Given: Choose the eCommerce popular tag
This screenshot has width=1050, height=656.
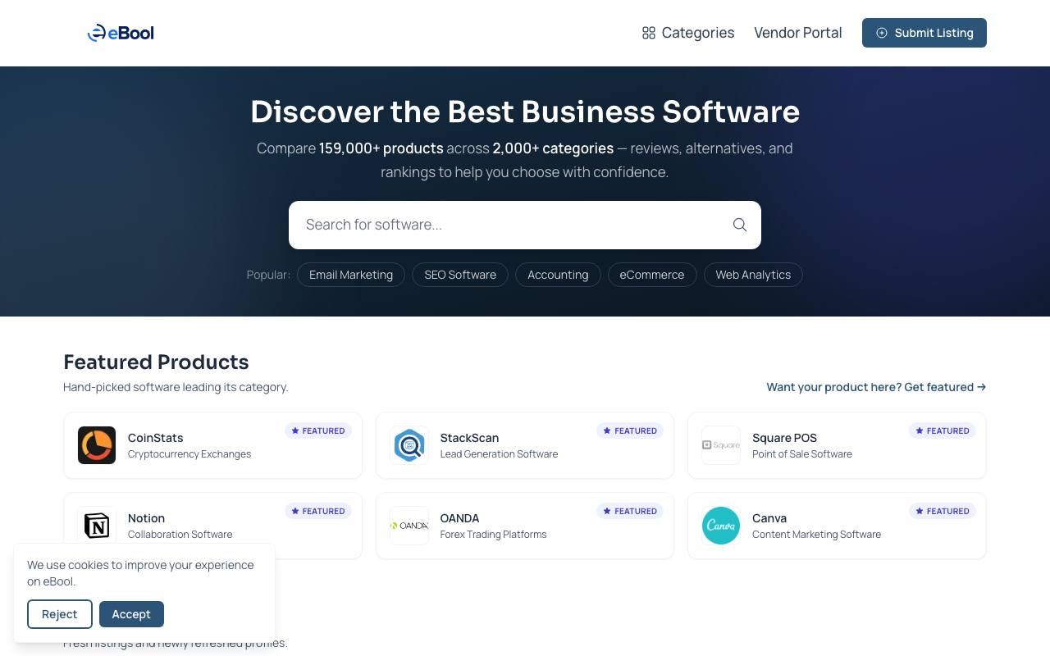Looking at the screenshot, I should 652,275.
